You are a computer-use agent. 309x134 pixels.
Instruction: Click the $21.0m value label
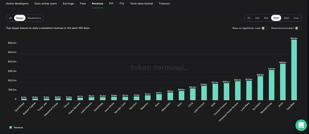pos(249,79)
